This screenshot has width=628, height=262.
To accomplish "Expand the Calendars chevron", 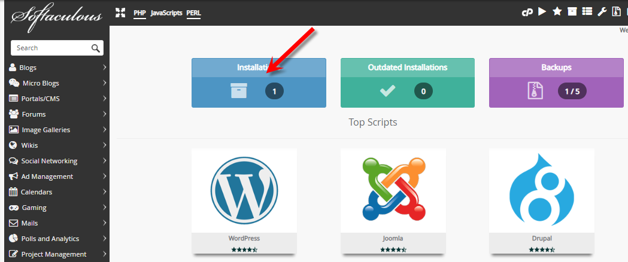I will (x=105, y=191).
